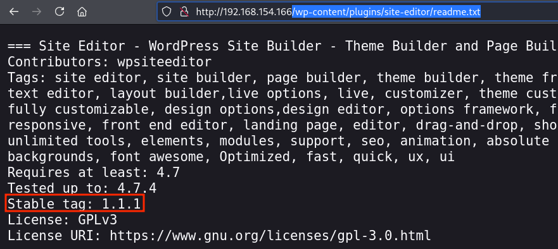Click the 'text editor, layout builder' line
558x249 pixels.
[x=282, y=94]
